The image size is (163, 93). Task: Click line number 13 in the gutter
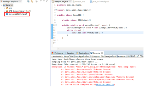(54, 33)
